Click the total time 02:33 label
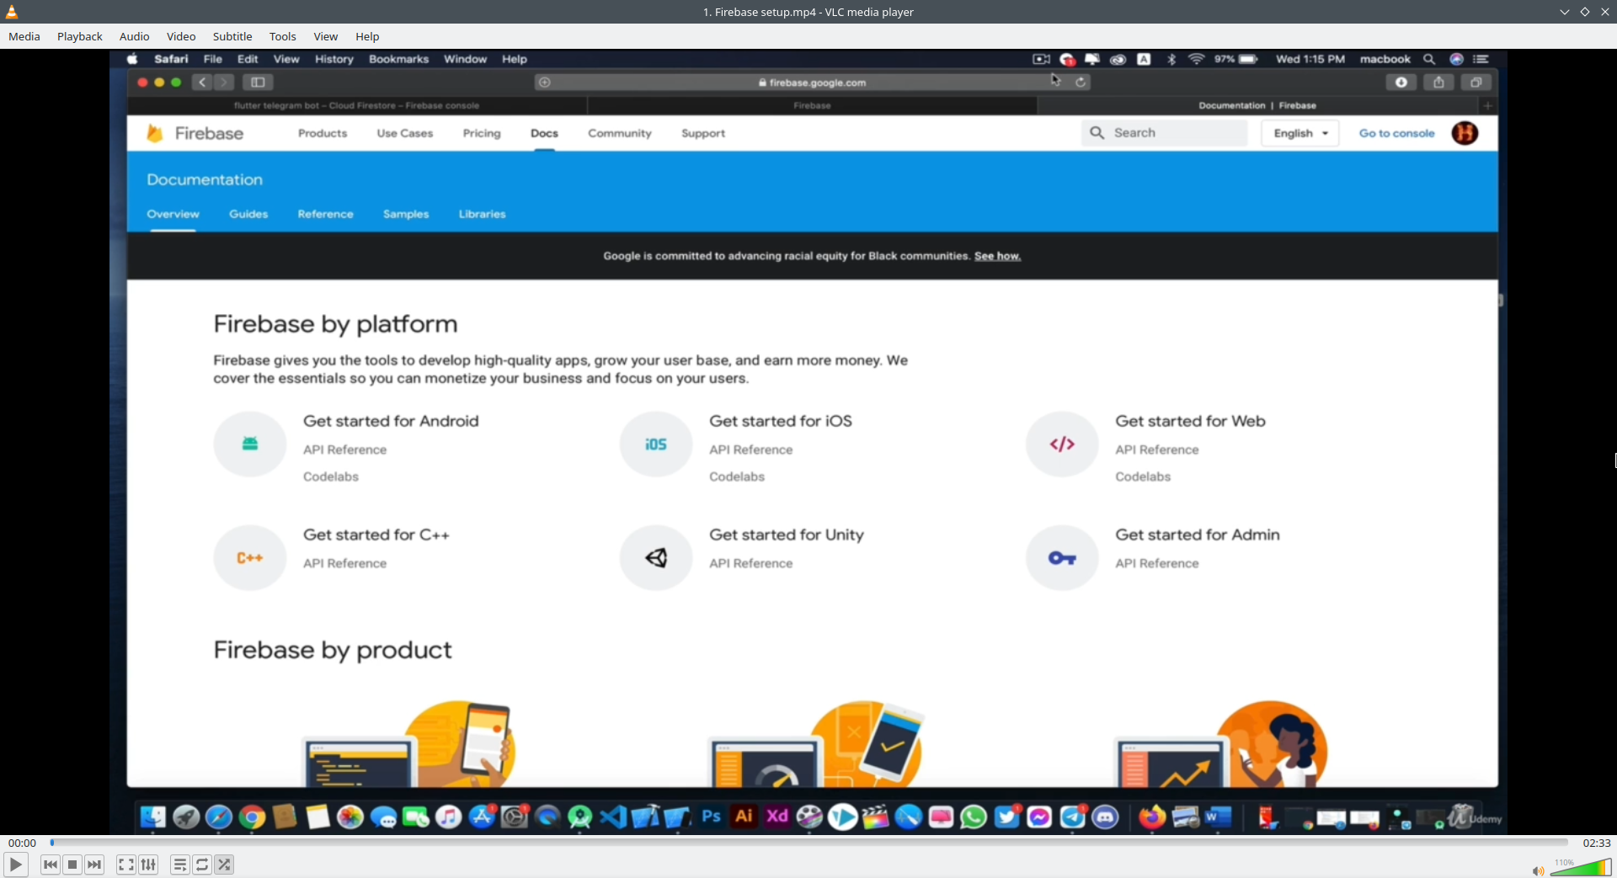The height and width of the screenshot is (878, 1617). tap(1596, 843)
